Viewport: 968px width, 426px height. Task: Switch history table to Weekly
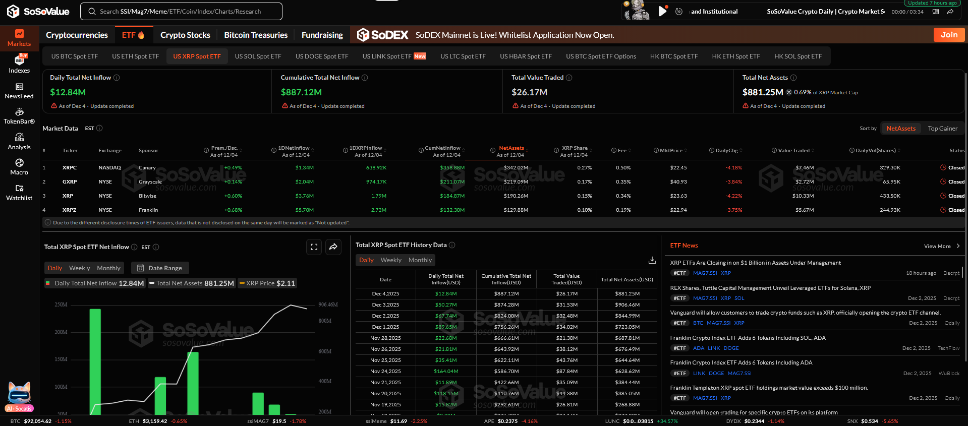click(x=391, y=260)
